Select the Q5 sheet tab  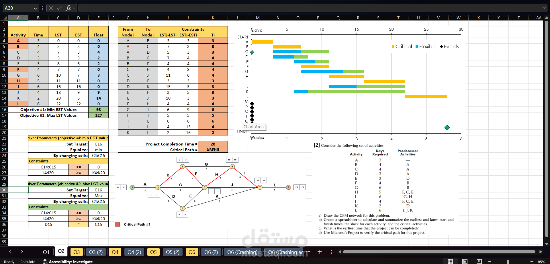[x=153, y=252]
